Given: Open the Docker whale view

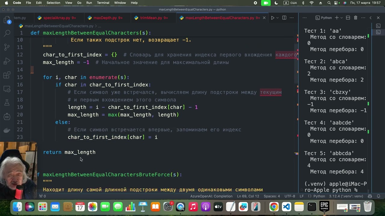Looking at the screenshot, I should (x=7, y=130).
